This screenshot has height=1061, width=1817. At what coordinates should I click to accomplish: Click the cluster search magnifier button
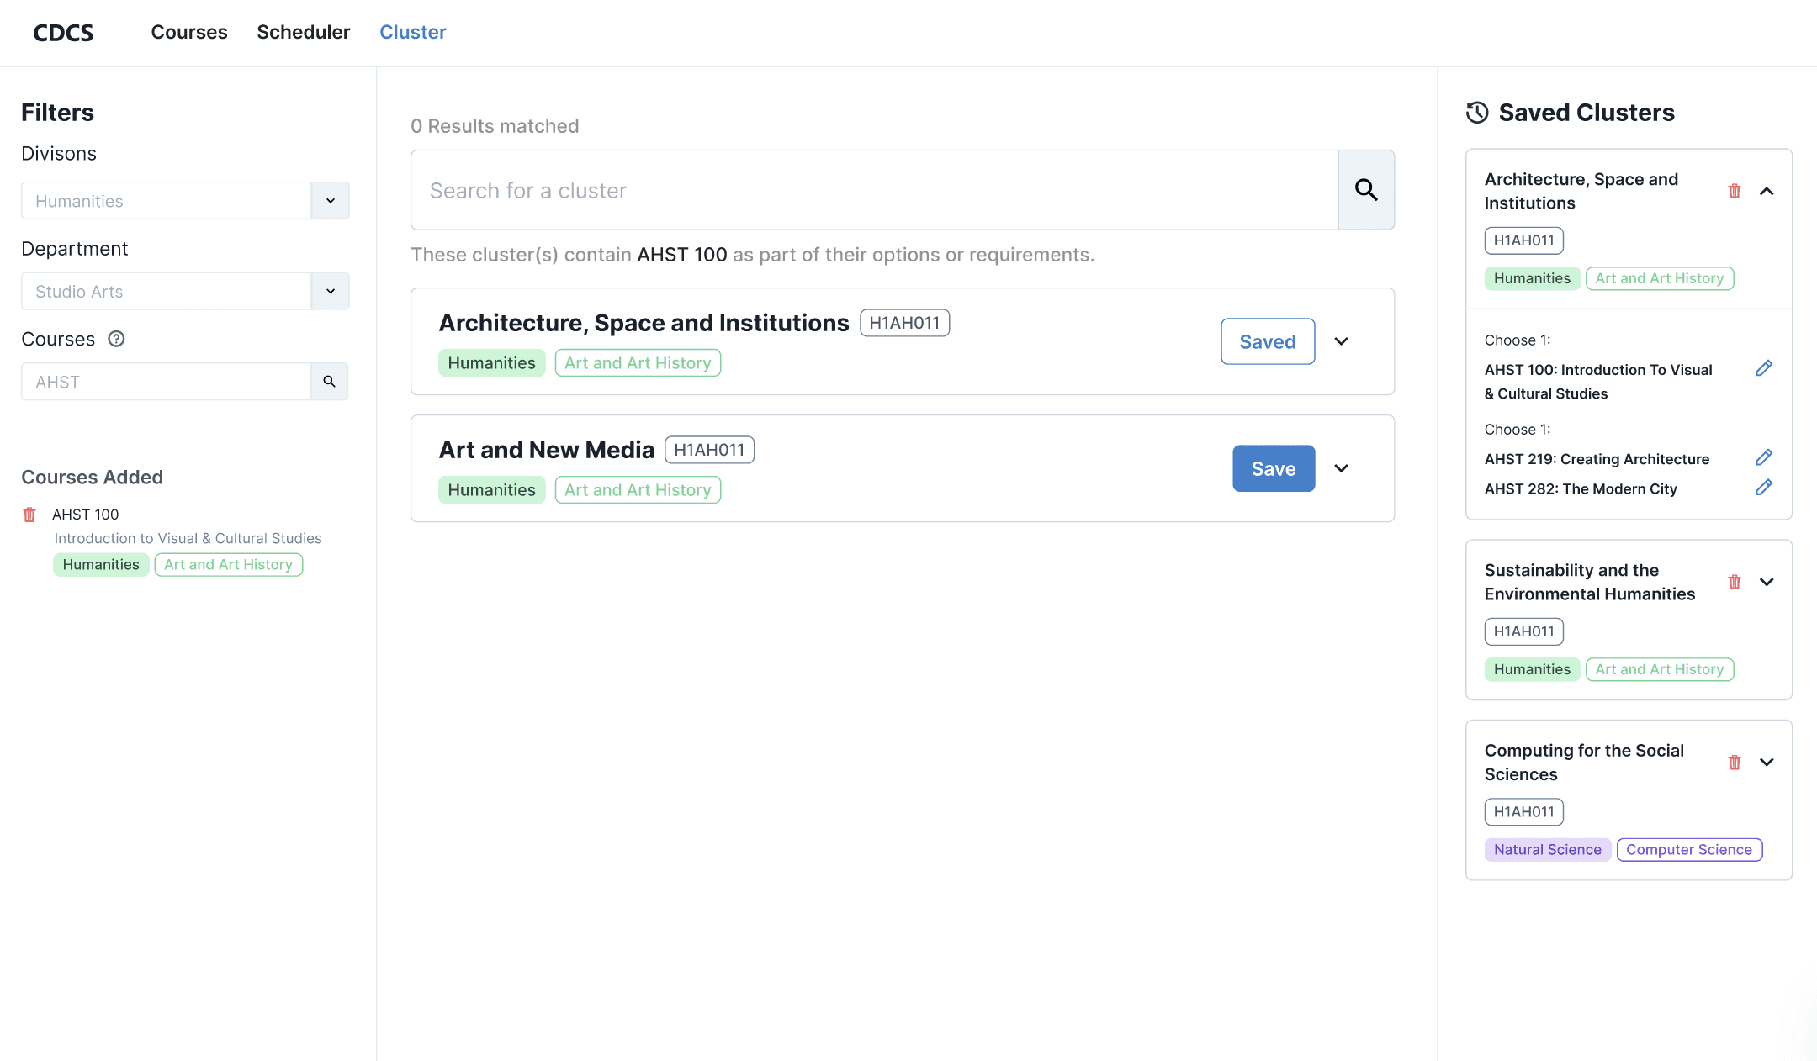pyautogui.click(x=1366, y=190)
